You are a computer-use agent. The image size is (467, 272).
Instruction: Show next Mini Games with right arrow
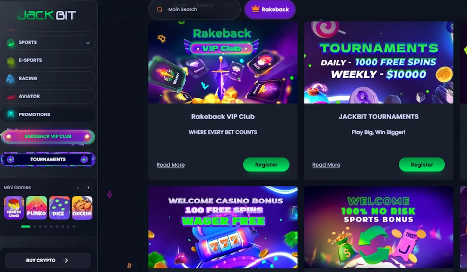coord(88,188)
